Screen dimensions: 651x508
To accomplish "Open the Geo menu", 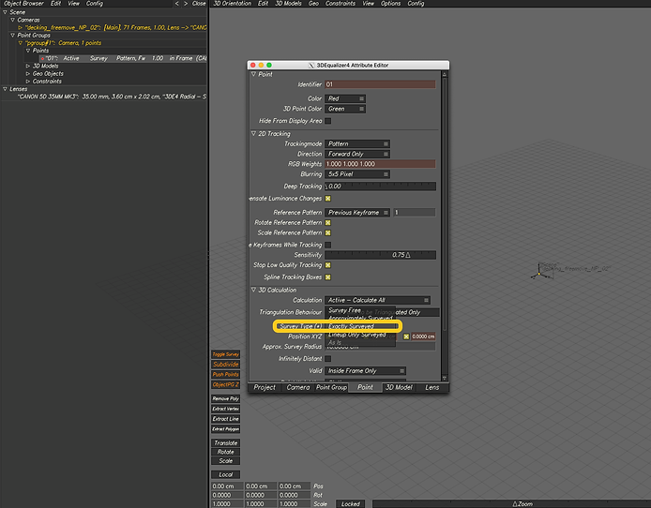I will [x=313, y=4].
